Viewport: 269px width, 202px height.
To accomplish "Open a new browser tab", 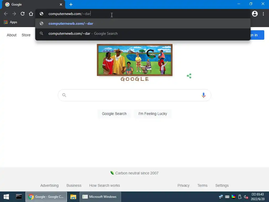I will pyautogui.click(x=71, y=4).
